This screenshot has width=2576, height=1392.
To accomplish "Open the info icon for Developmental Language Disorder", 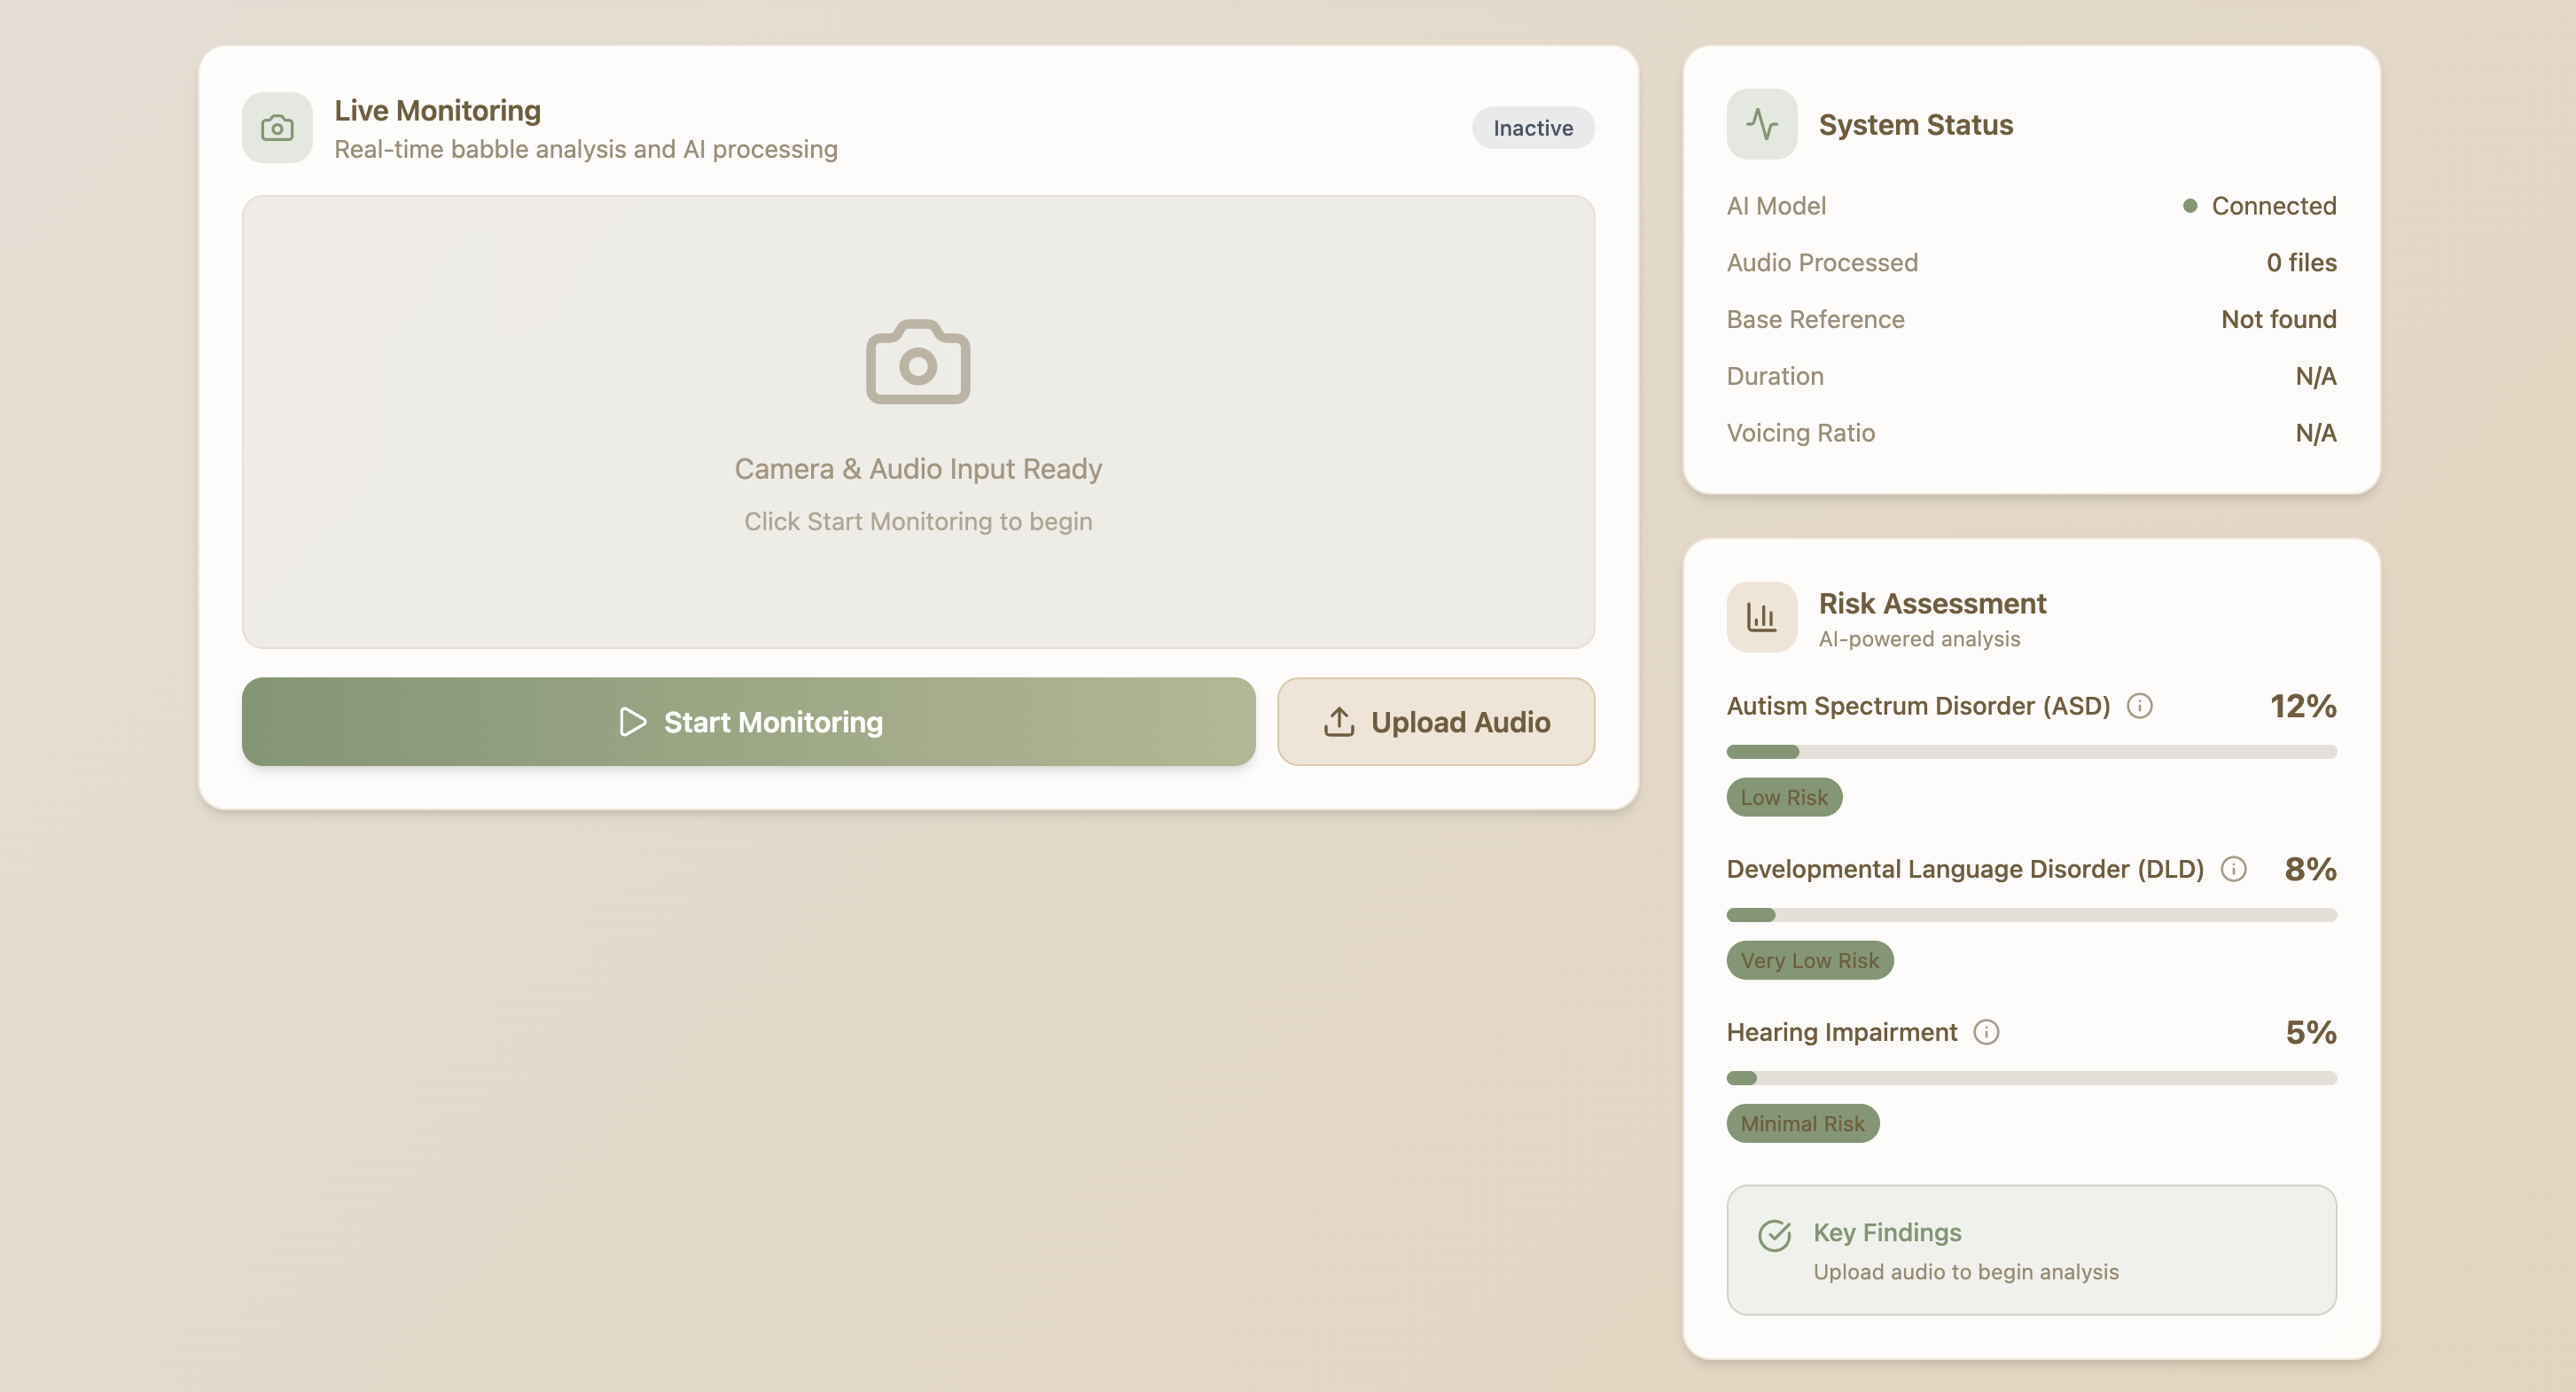I will click(x=2233, y=869).
